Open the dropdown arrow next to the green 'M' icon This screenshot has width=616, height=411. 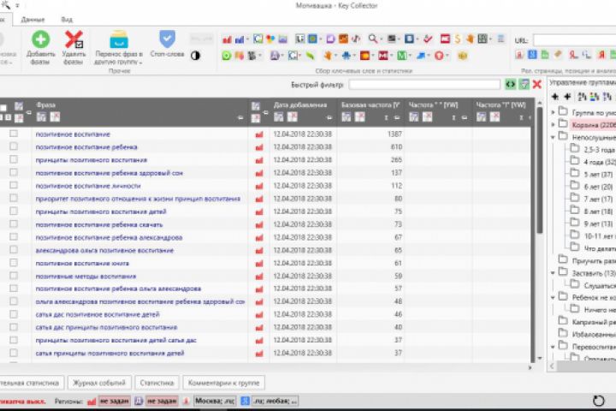(x=410, y=56)
